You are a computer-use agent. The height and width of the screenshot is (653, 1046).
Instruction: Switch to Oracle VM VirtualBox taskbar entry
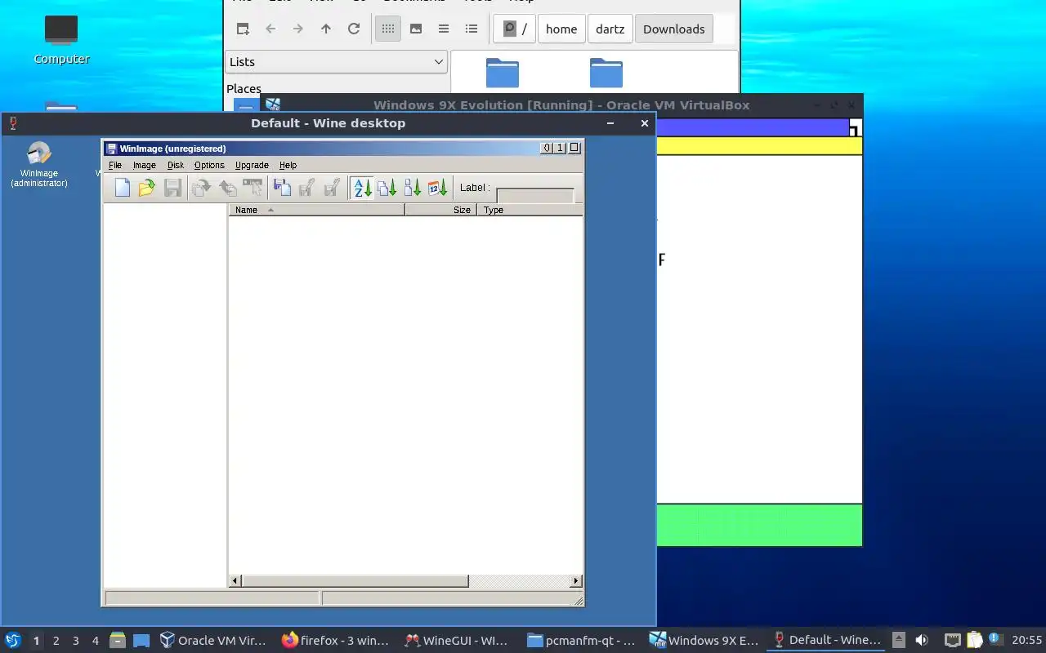[214, 641]
